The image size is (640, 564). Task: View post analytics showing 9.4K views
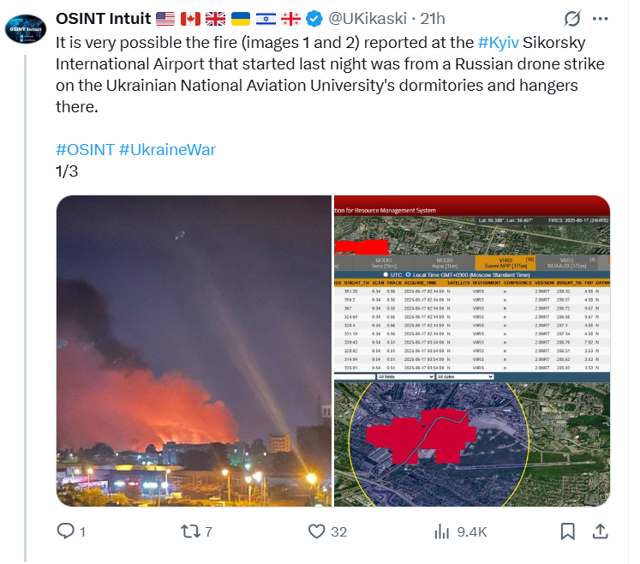point(442,531)
